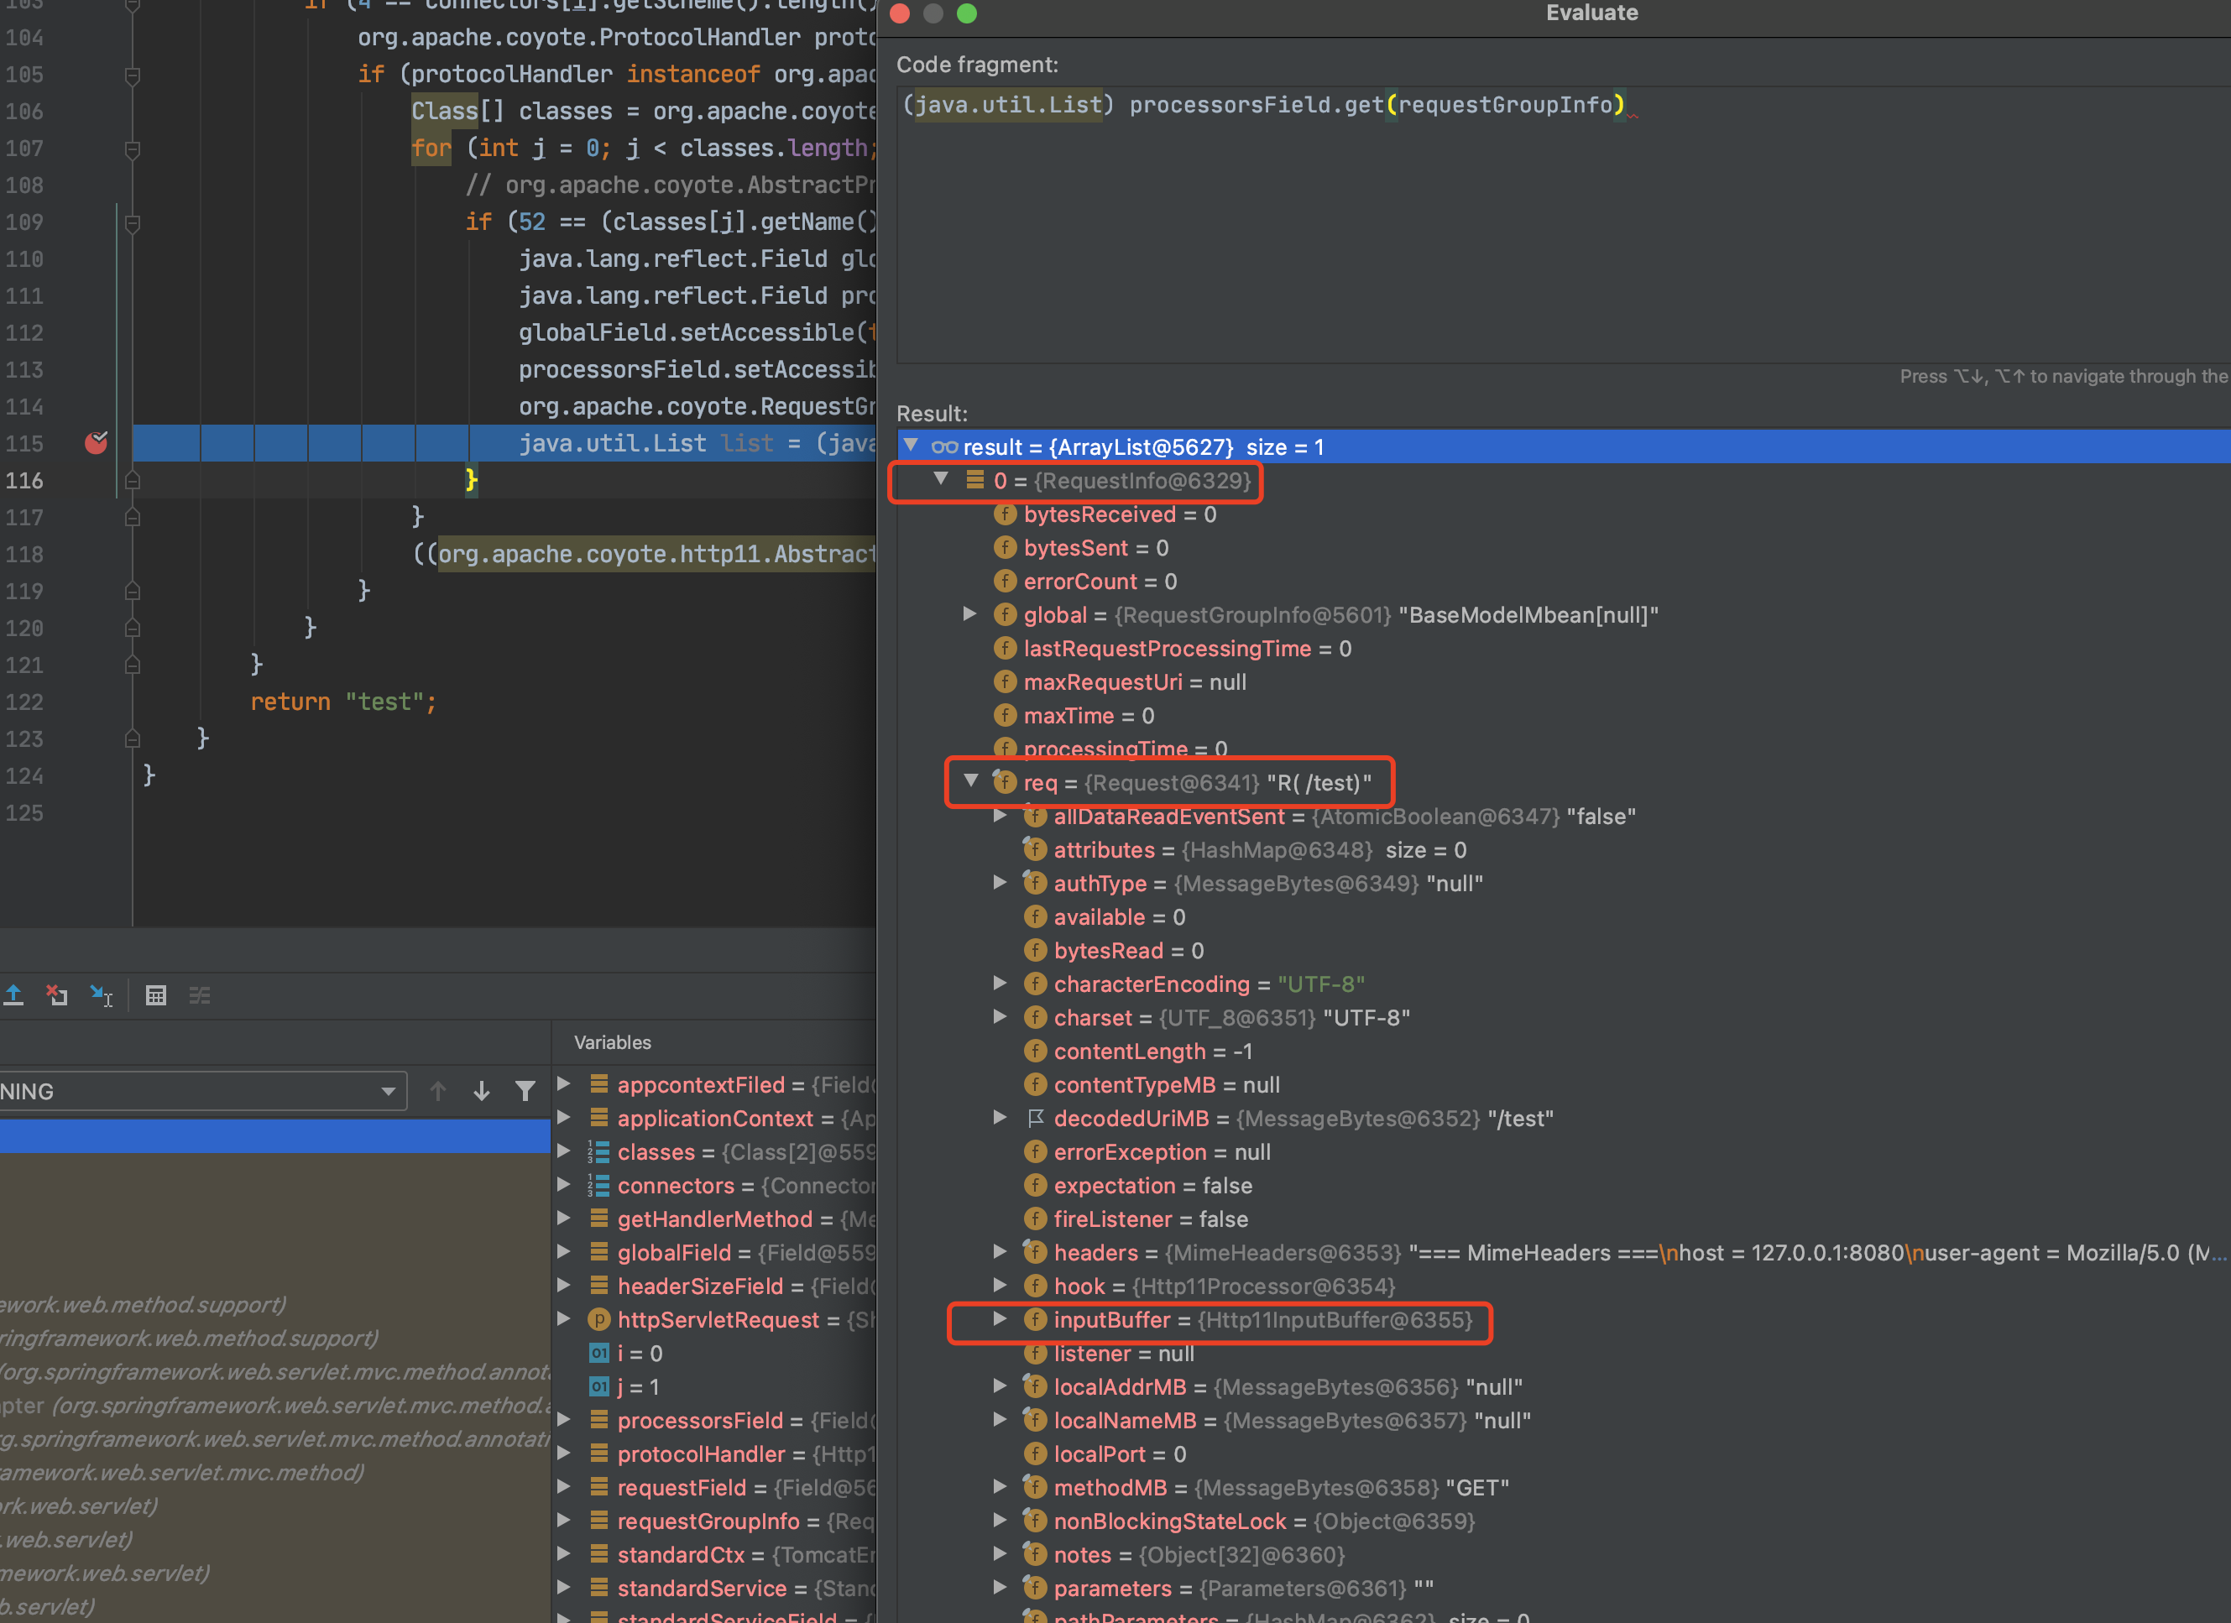2231x1623 pixels.
Task: Open the Evaluate Expression calculator icon
Action: (x=155, y=995)
